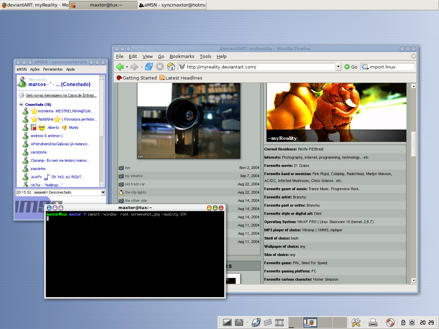Open 'old trash car' deviation link

pos(135,184)
